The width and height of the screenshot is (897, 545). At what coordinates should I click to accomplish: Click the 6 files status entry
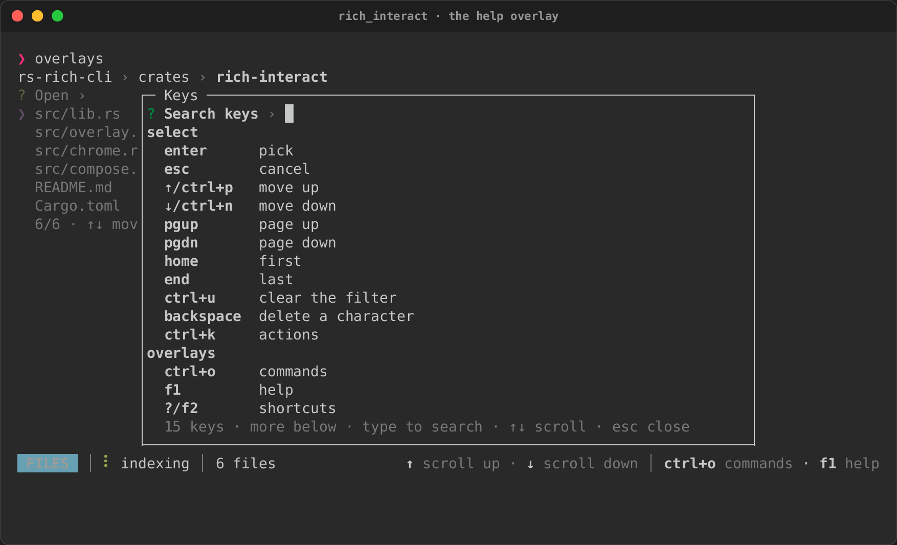point(245,463)
